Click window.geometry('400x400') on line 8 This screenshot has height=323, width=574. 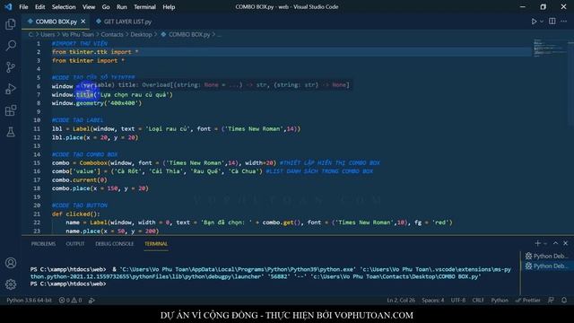(97, 103)
